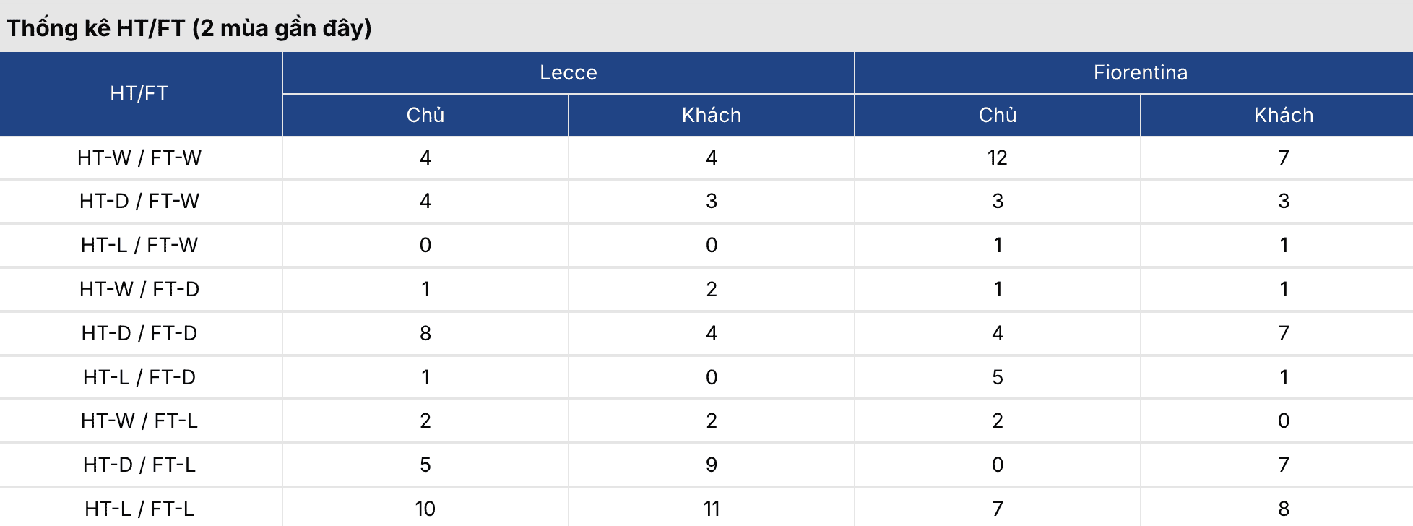Select the Khách column under Fiorentina

(x=1283, y=115)
